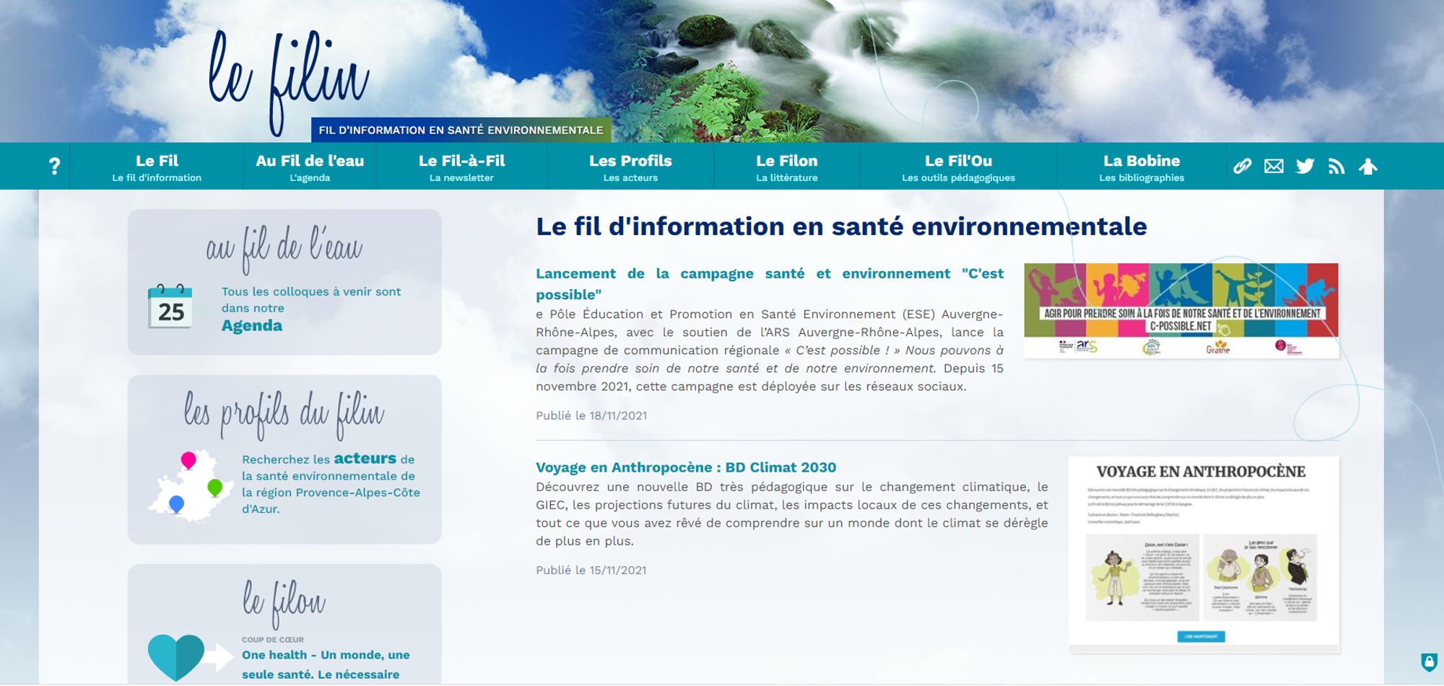
Task: Click the permalink chain icon in the navbar
Action: (1243, 165)
